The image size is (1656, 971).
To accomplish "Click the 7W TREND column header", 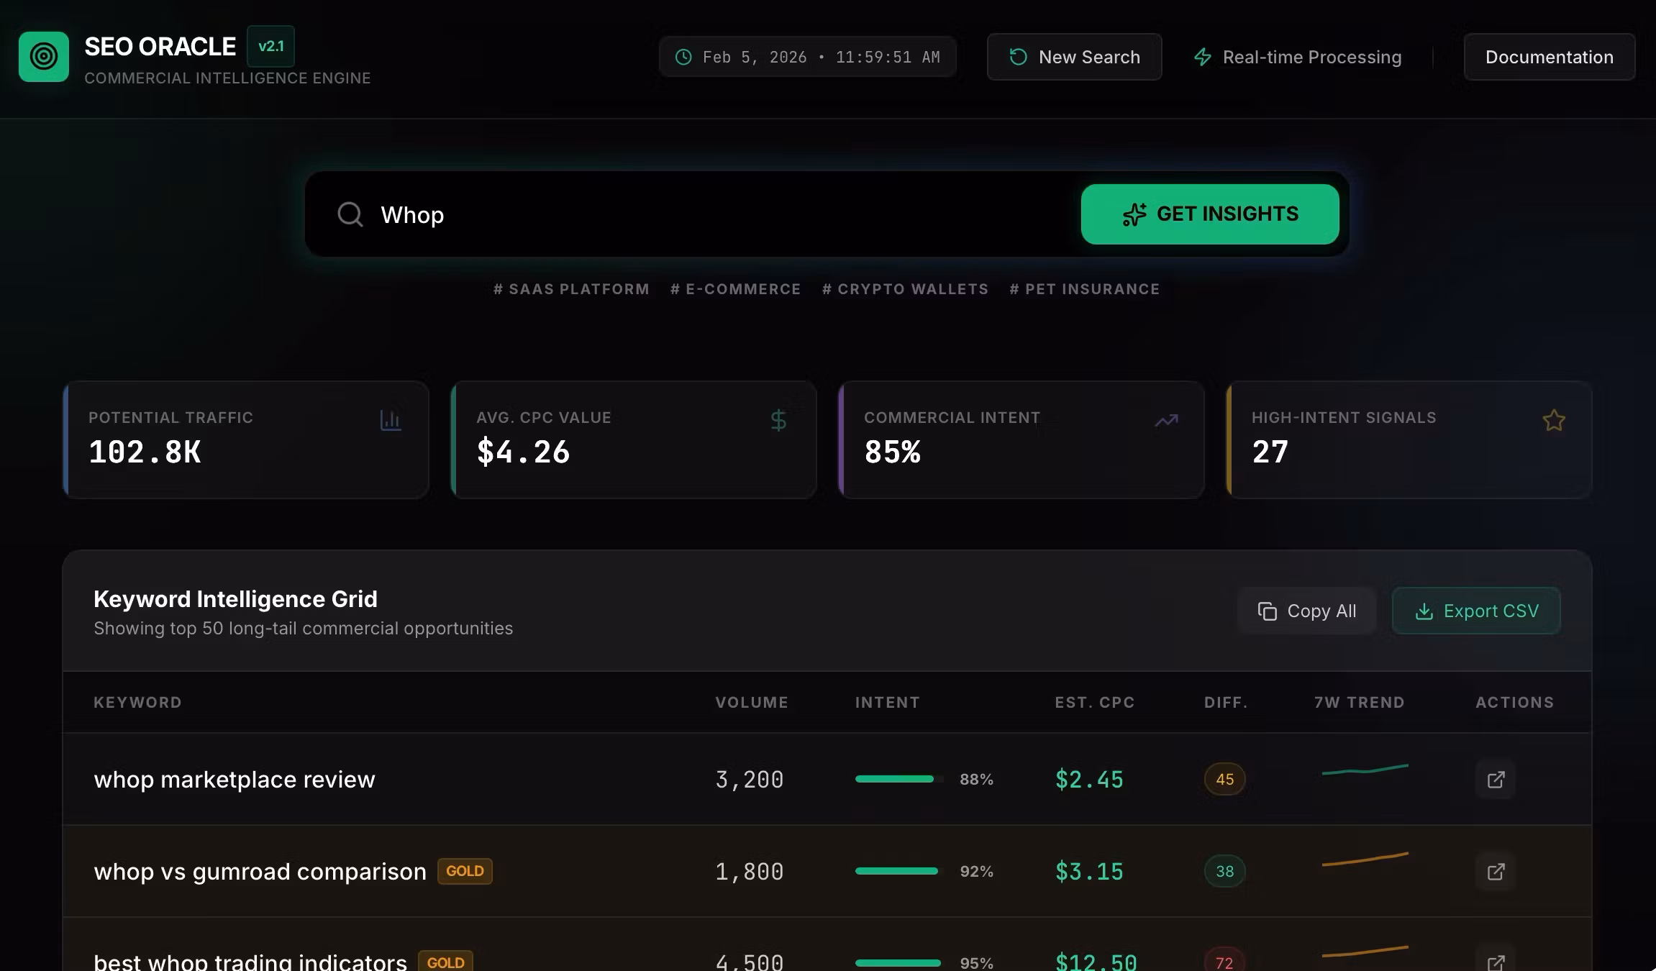I will click(x=1359, y=702).
